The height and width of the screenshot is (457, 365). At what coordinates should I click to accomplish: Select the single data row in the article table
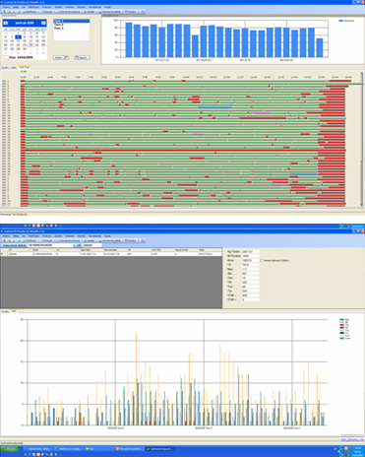[x=111, y=254]
